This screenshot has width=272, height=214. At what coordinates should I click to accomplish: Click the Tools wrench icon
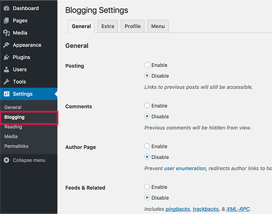tap(6, 81)
